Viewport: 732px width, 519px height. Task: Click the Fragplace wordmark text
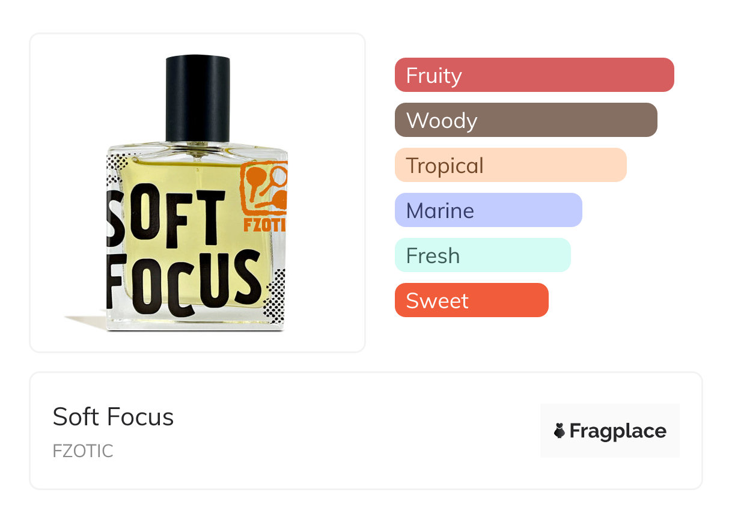tap(617, 431)
